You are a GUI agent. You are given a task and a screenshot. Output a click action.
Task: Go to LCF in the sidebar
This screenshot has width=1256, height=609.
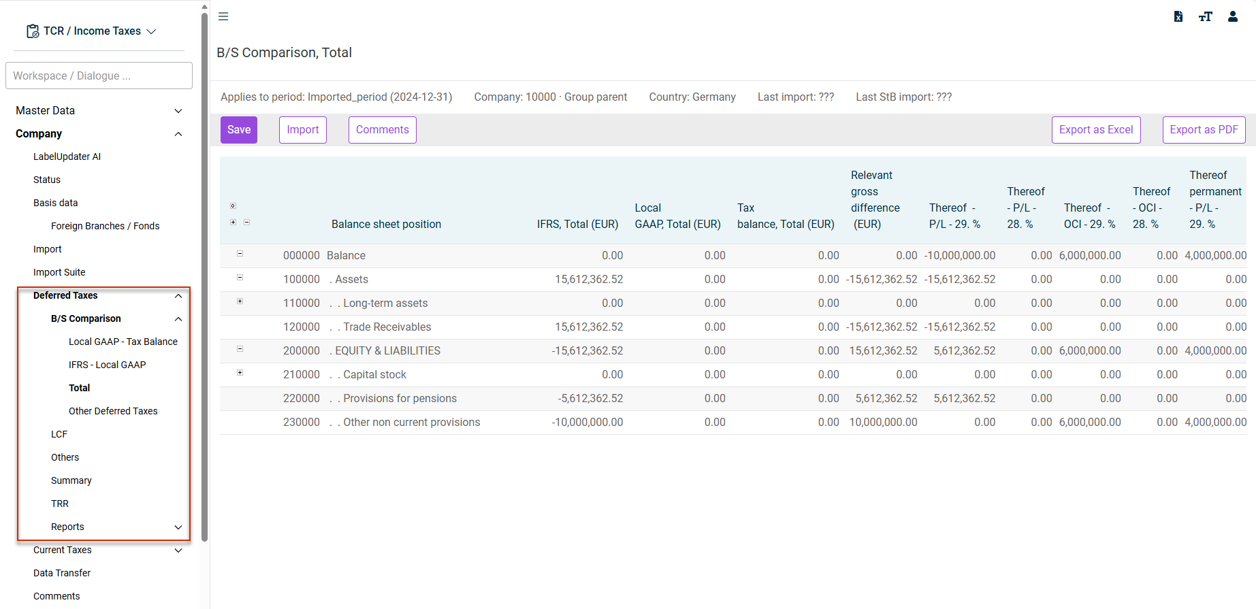[59, 434]
